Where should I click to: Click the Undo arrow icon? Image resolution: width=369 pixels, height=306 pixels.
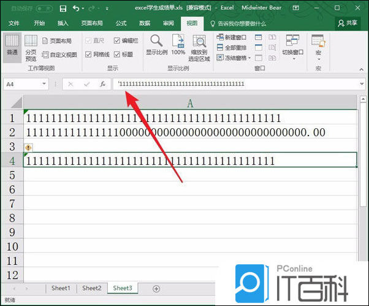76,9
